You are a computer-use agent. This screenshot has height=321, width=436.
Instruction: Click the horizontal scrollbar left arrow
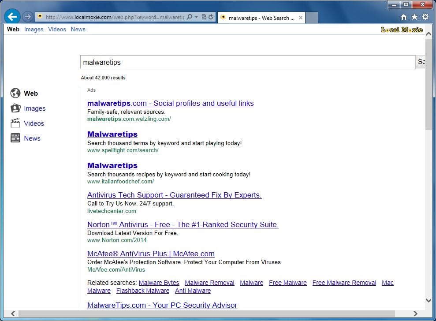[x=13, y=314]
